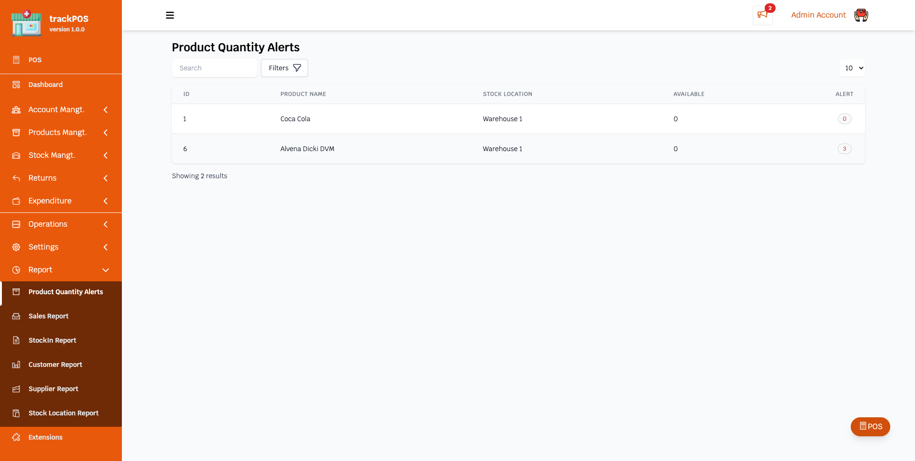The width and height of the screenshot is (915, 461).
Task: Open the results-per-page dropdown showing 10
Action: [x=853, y=68]
